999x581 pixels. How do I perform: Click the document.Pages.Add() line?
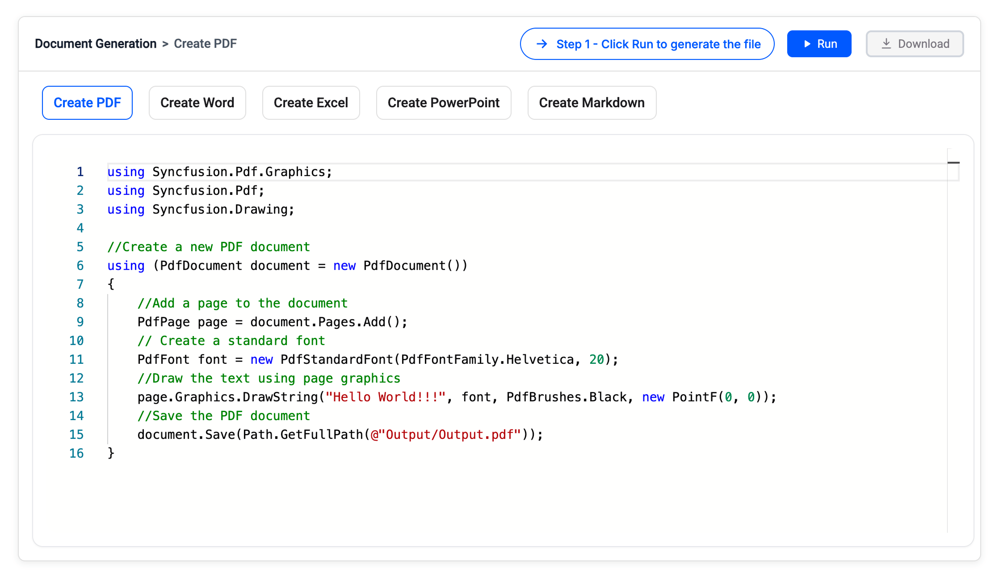coord(273,322)
